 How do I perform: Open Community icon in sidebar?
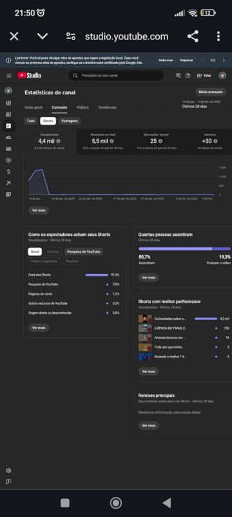pos(8,137)
